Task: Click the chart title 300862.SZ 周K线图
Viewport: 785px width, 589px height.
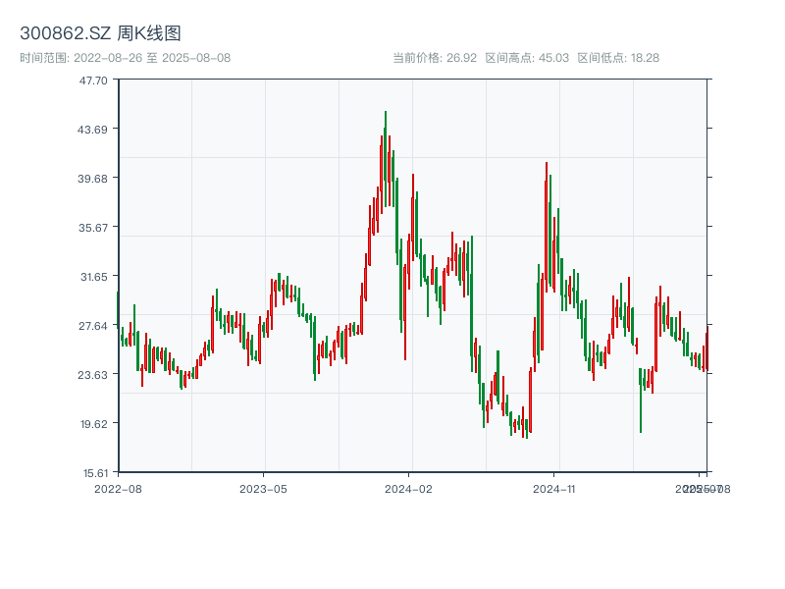Action: pyautogui.click(x=100, y=33)
